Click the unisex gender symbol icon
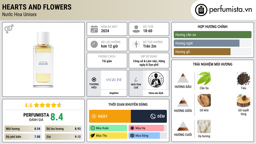256x144 pixels. (x=9, y=29)
